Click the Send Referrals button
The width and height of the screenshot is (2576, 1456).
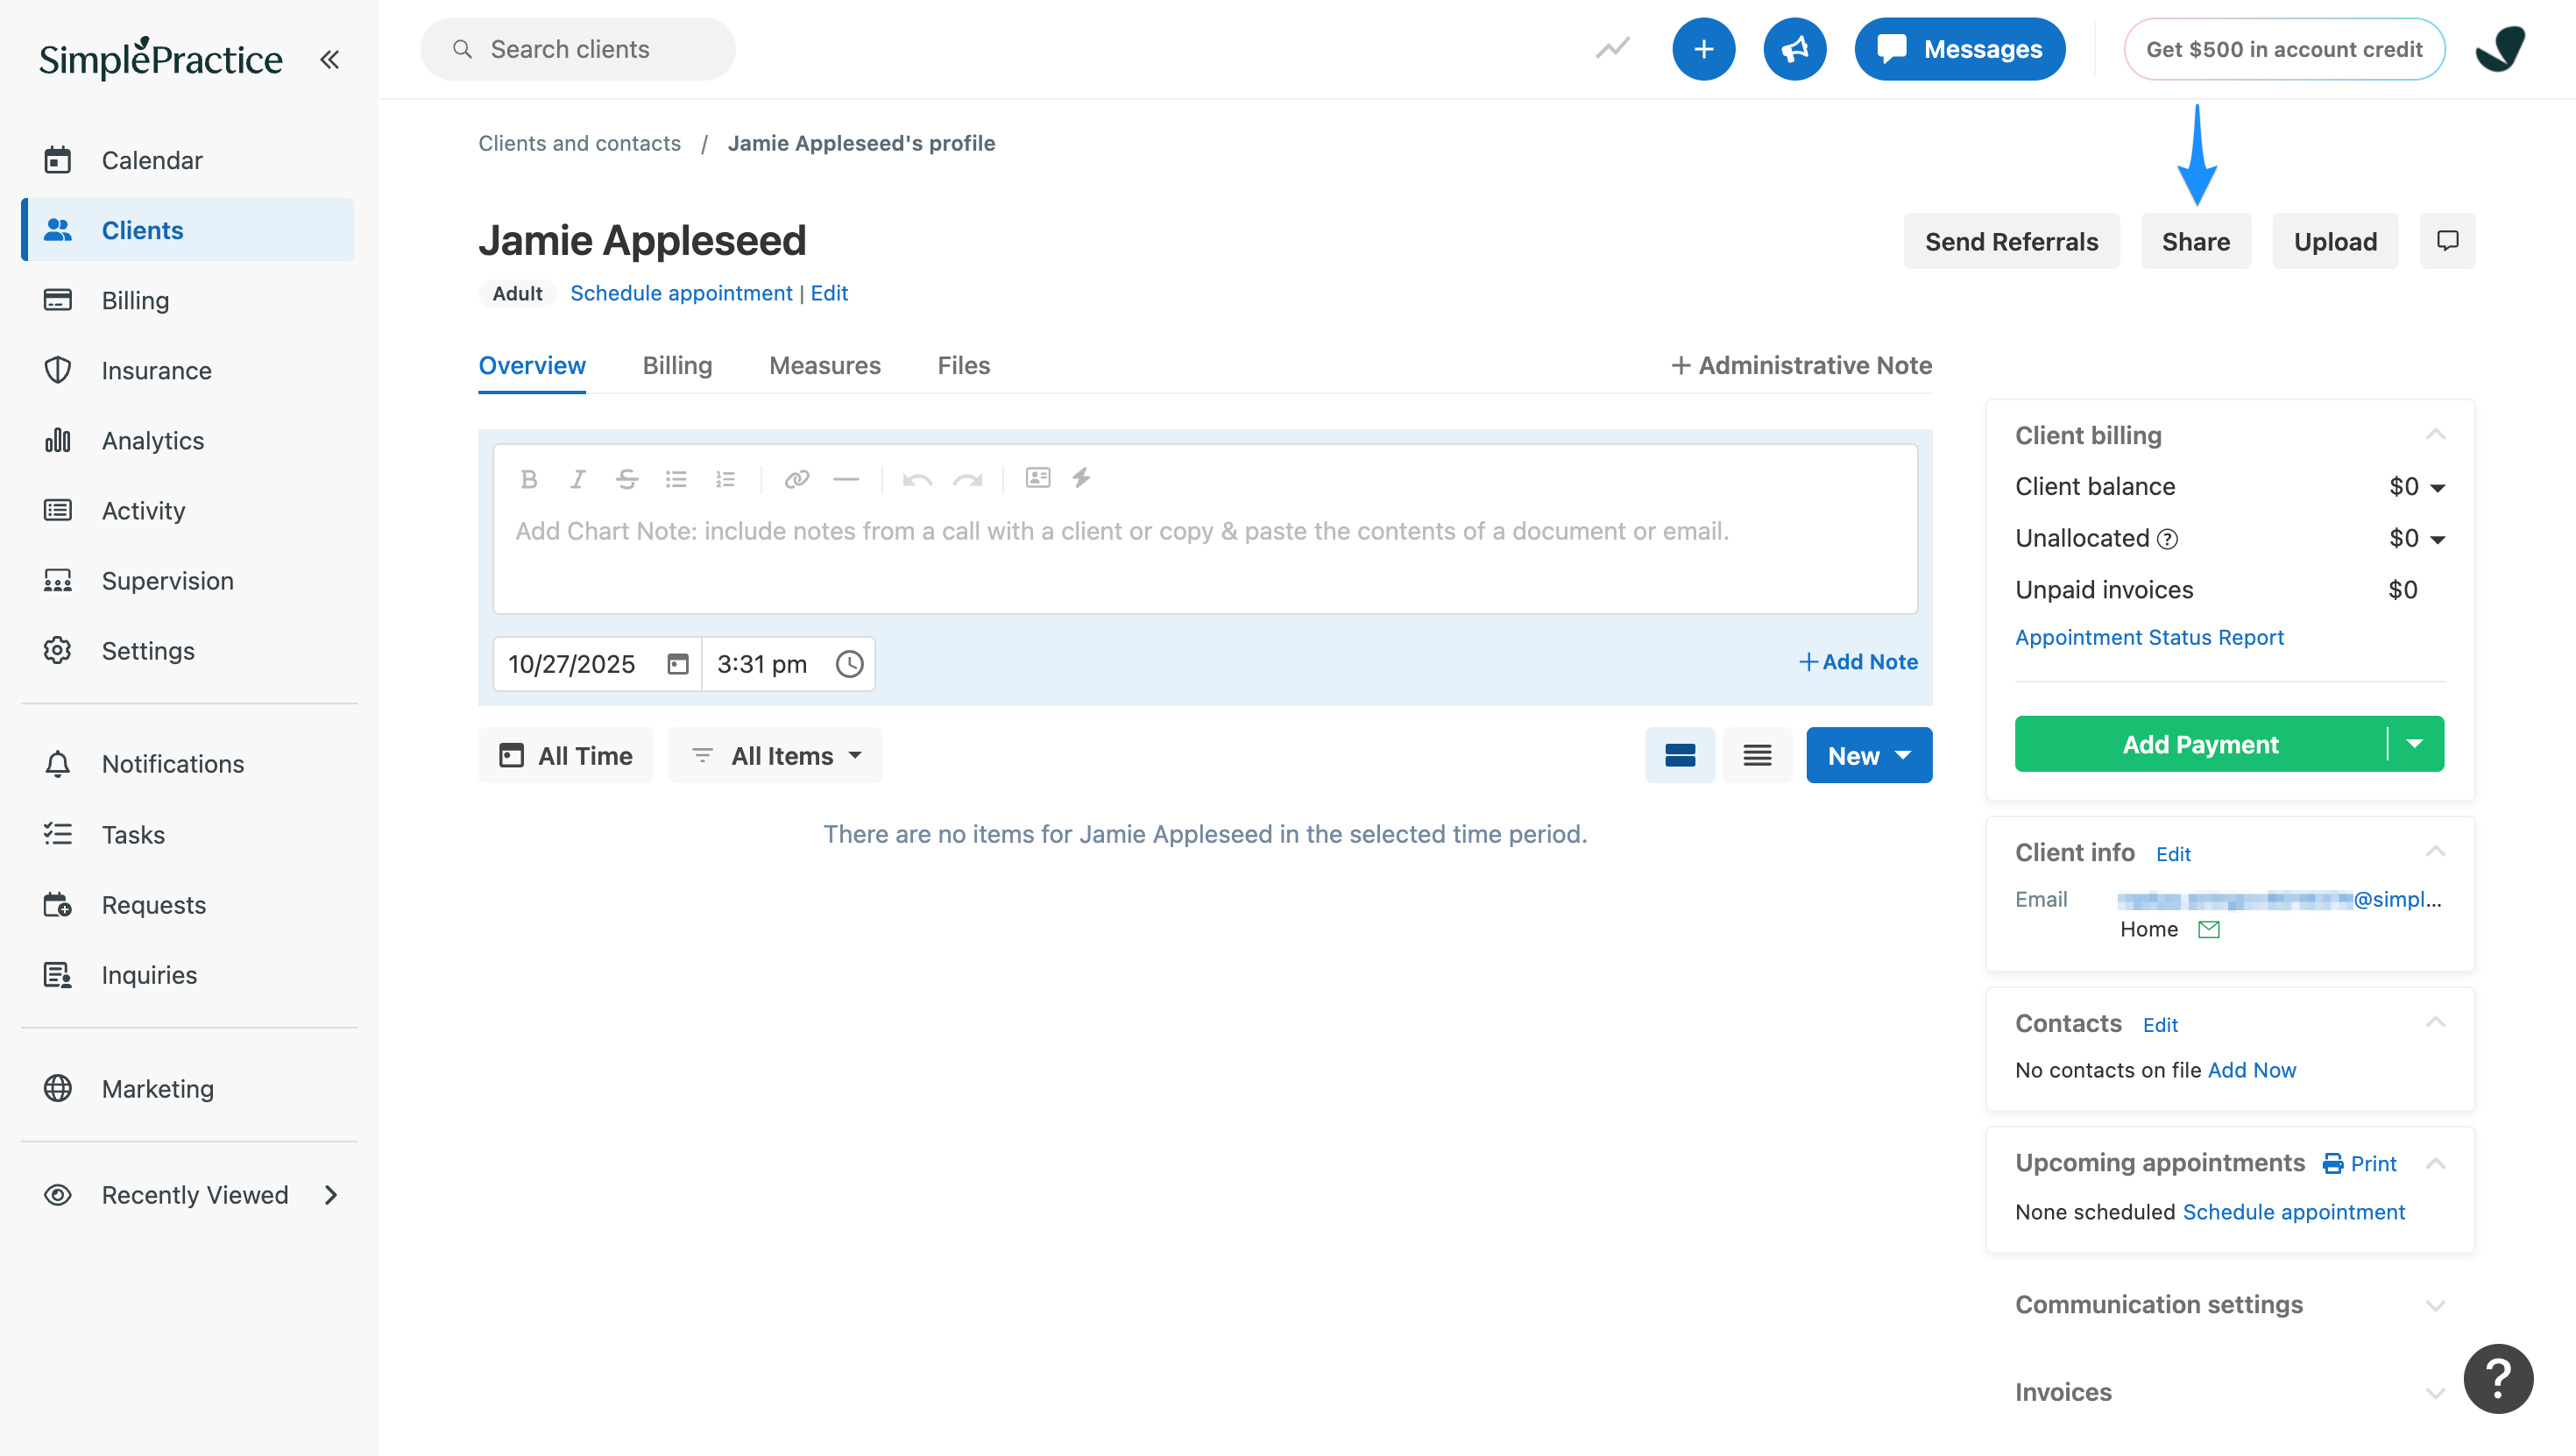tap(2010, 241)
